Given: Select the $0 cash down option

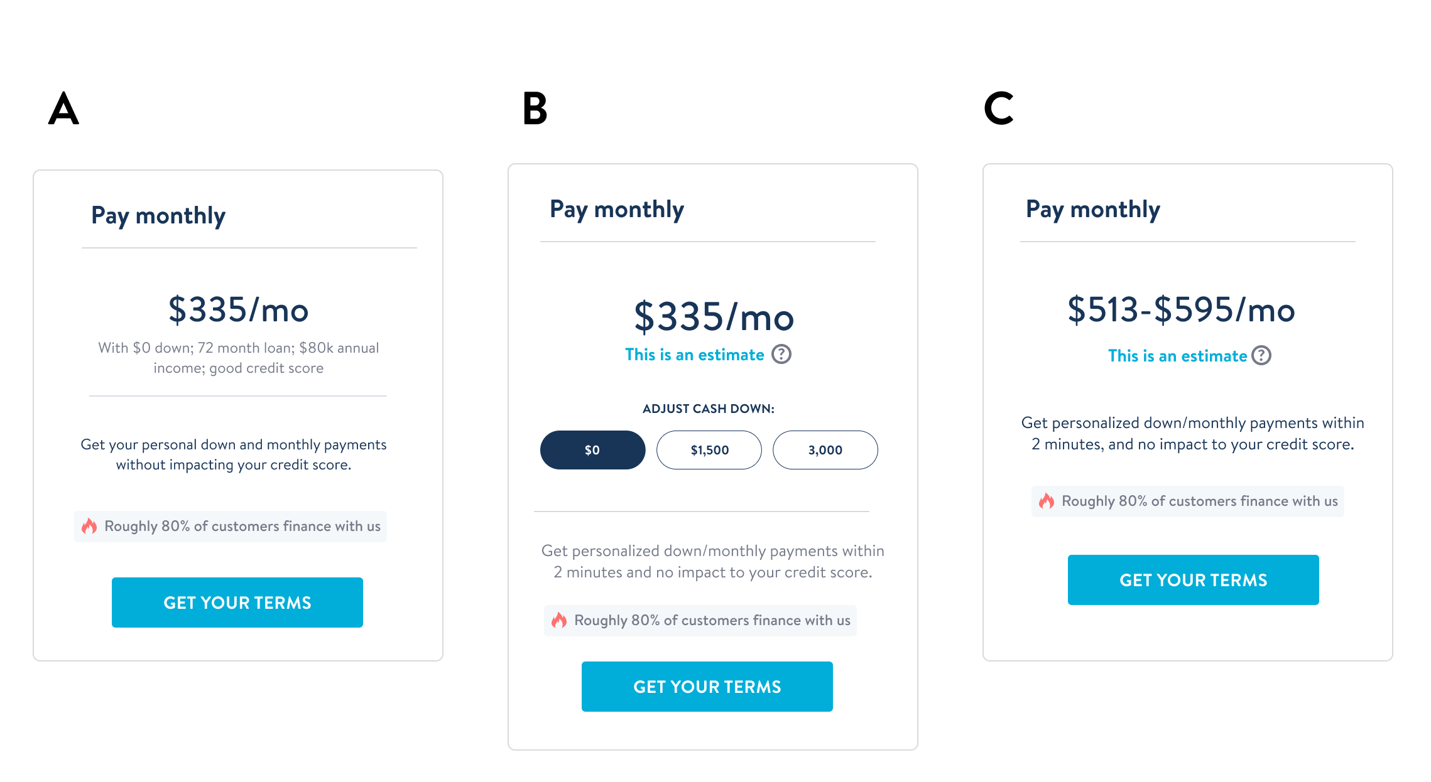Looking at the screenshot, I should (x=592, y=450).
